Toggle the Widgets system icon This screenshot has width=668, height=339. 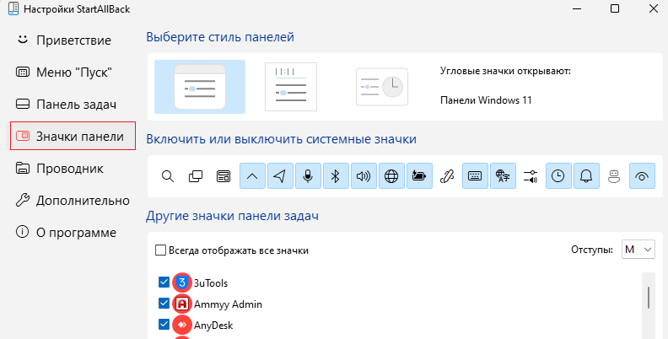click(x=224, y=176)
